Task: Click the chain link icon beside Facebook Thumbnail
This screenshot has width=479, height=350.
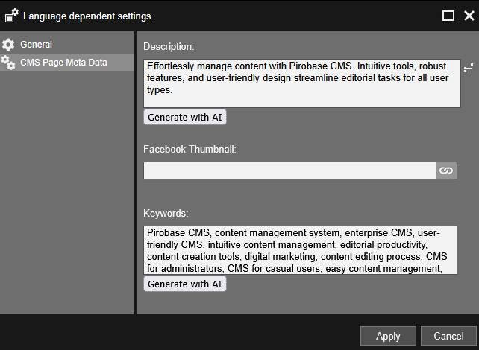Action: pos(446,171)
